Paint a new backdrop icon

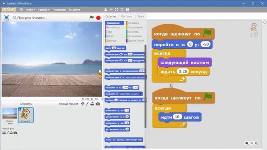8,133
